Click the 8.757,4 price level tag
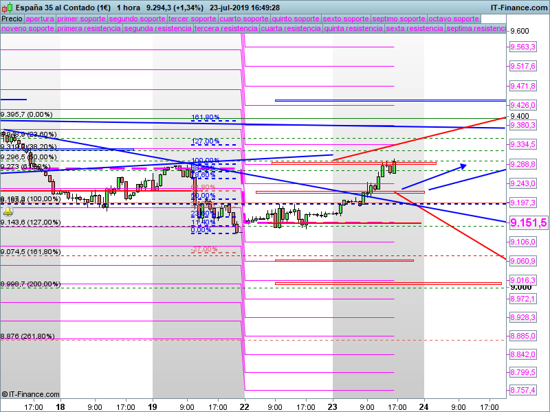Viewport: 550px width, 412px height. pyautogui.click(x=522, y=390)
